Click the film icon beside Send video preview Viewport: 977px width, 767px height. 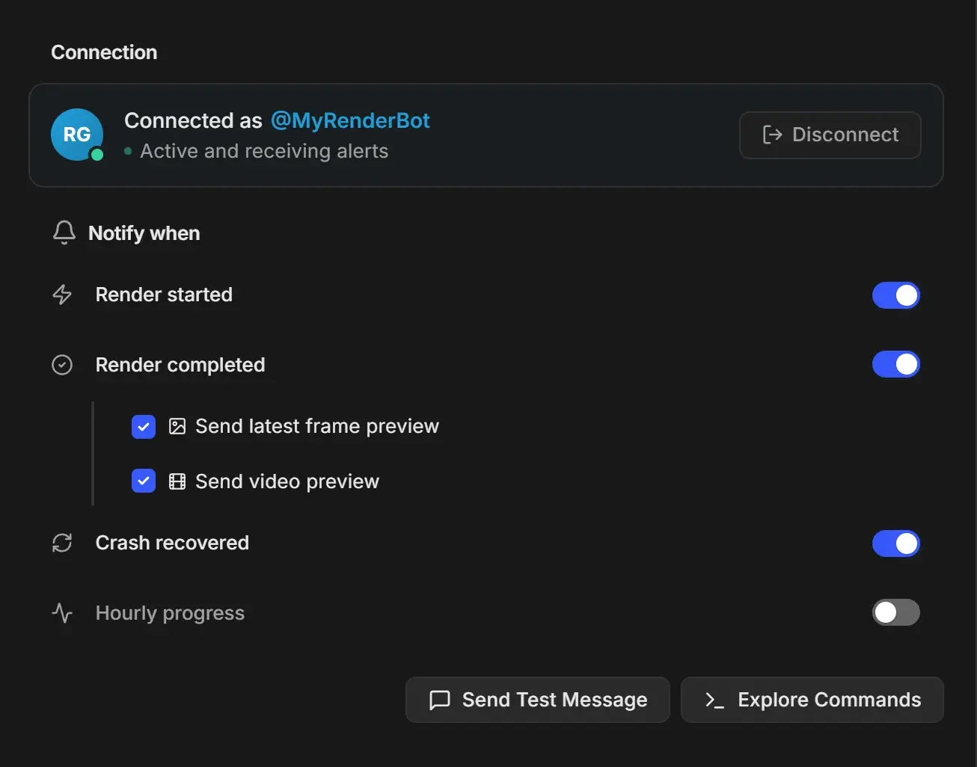(x=177, y=481)
